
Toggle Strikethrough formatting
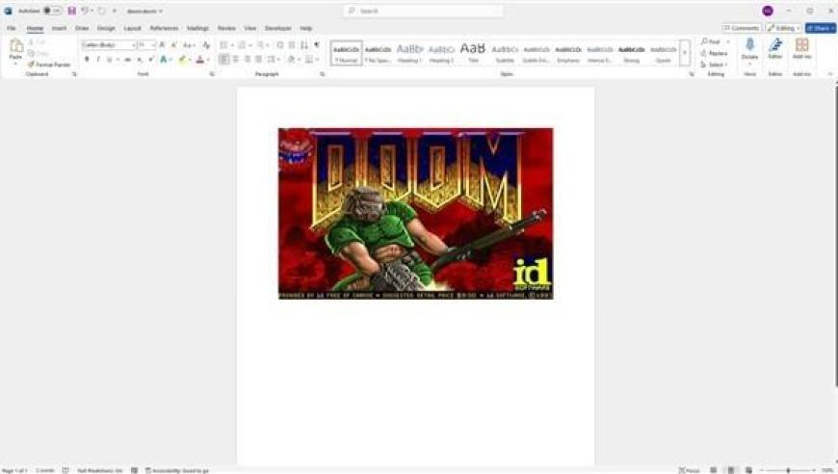point(128,60)
